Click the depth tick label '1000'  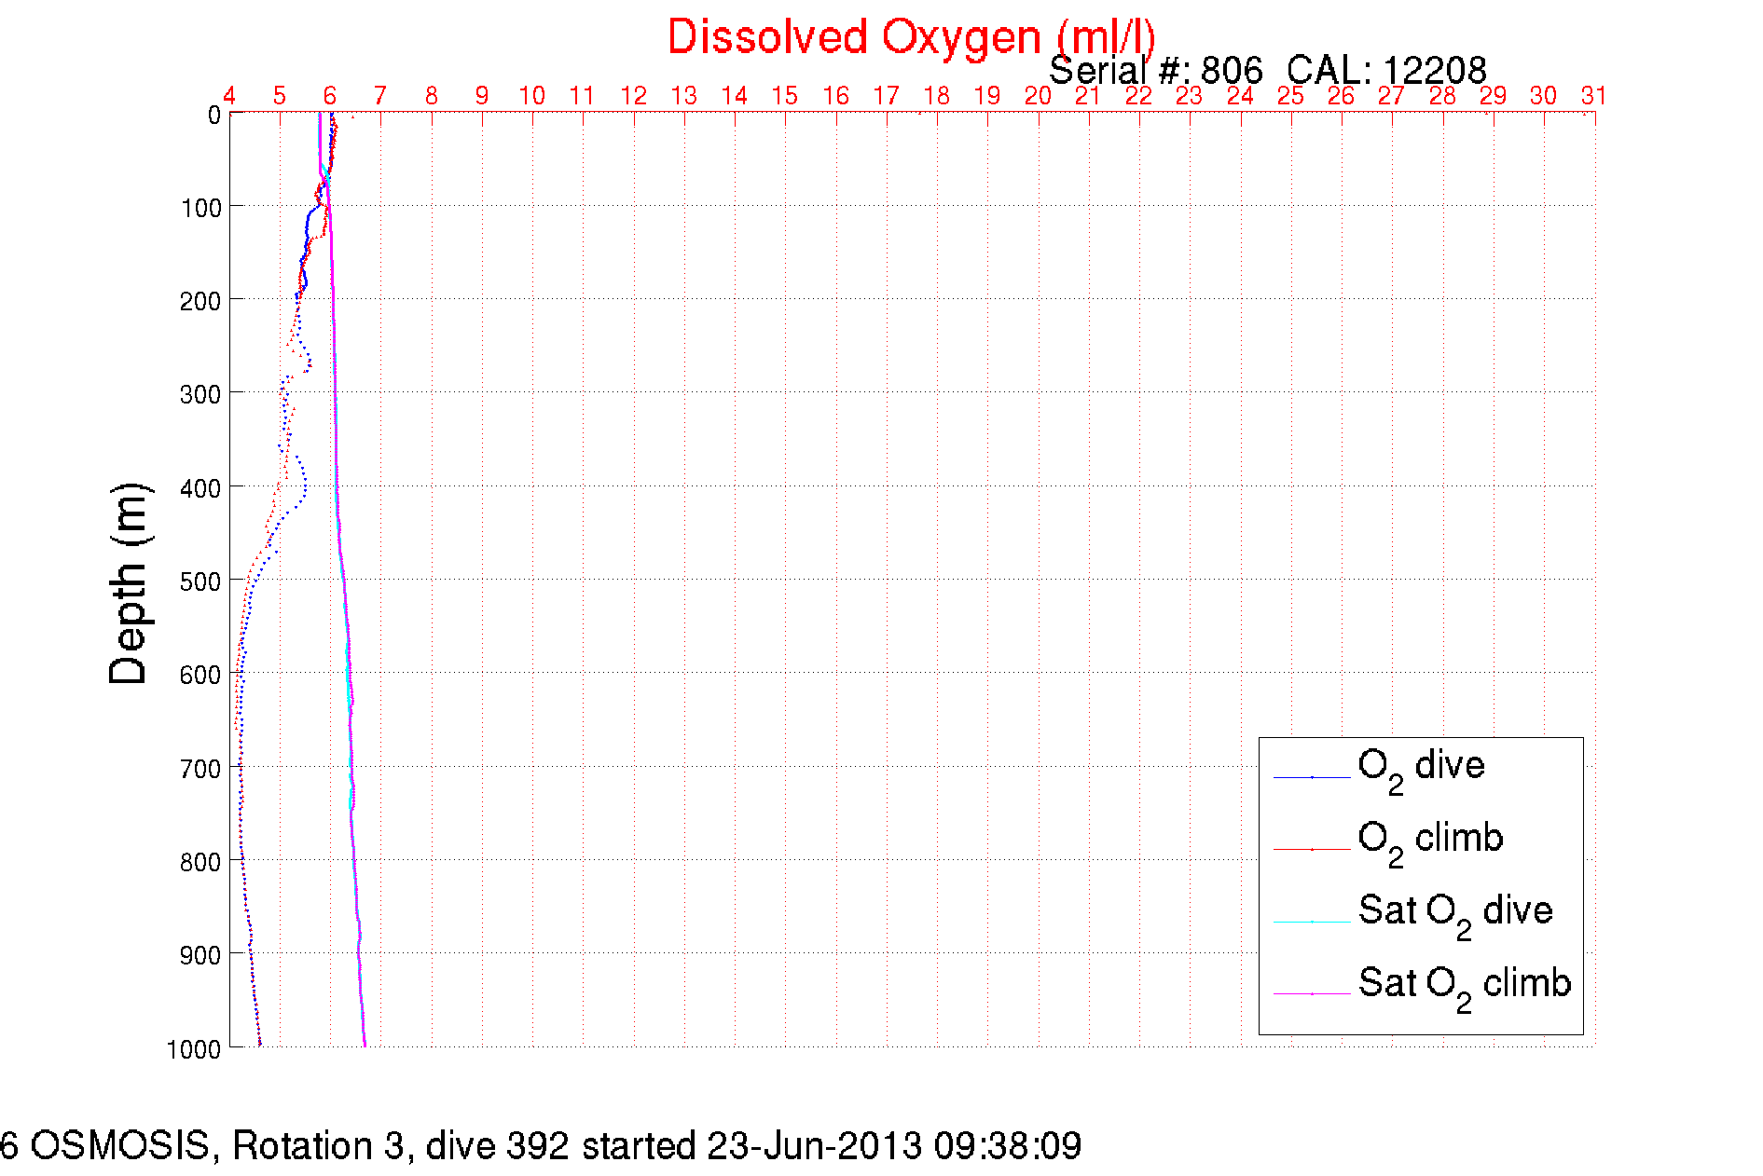pos(195,1049)
